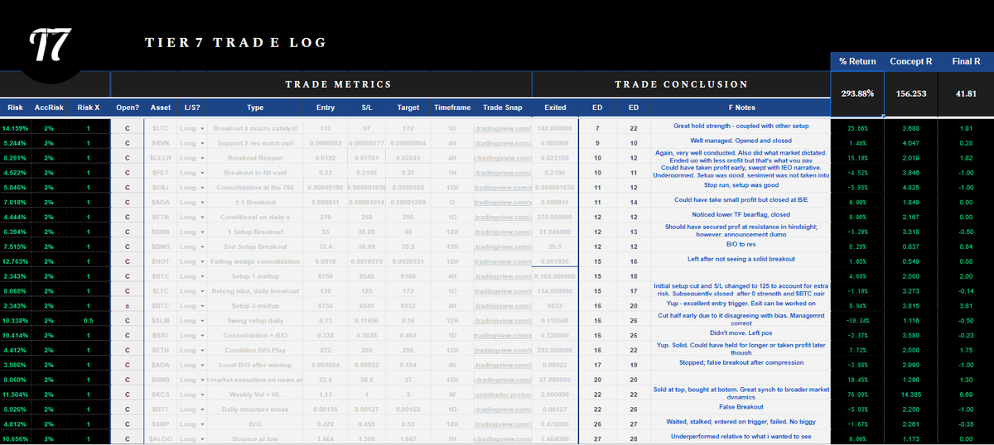Open the cointrader.pro link for $KCS
Image resolution: width=994 pixels, height=445 pixels.
501,395
